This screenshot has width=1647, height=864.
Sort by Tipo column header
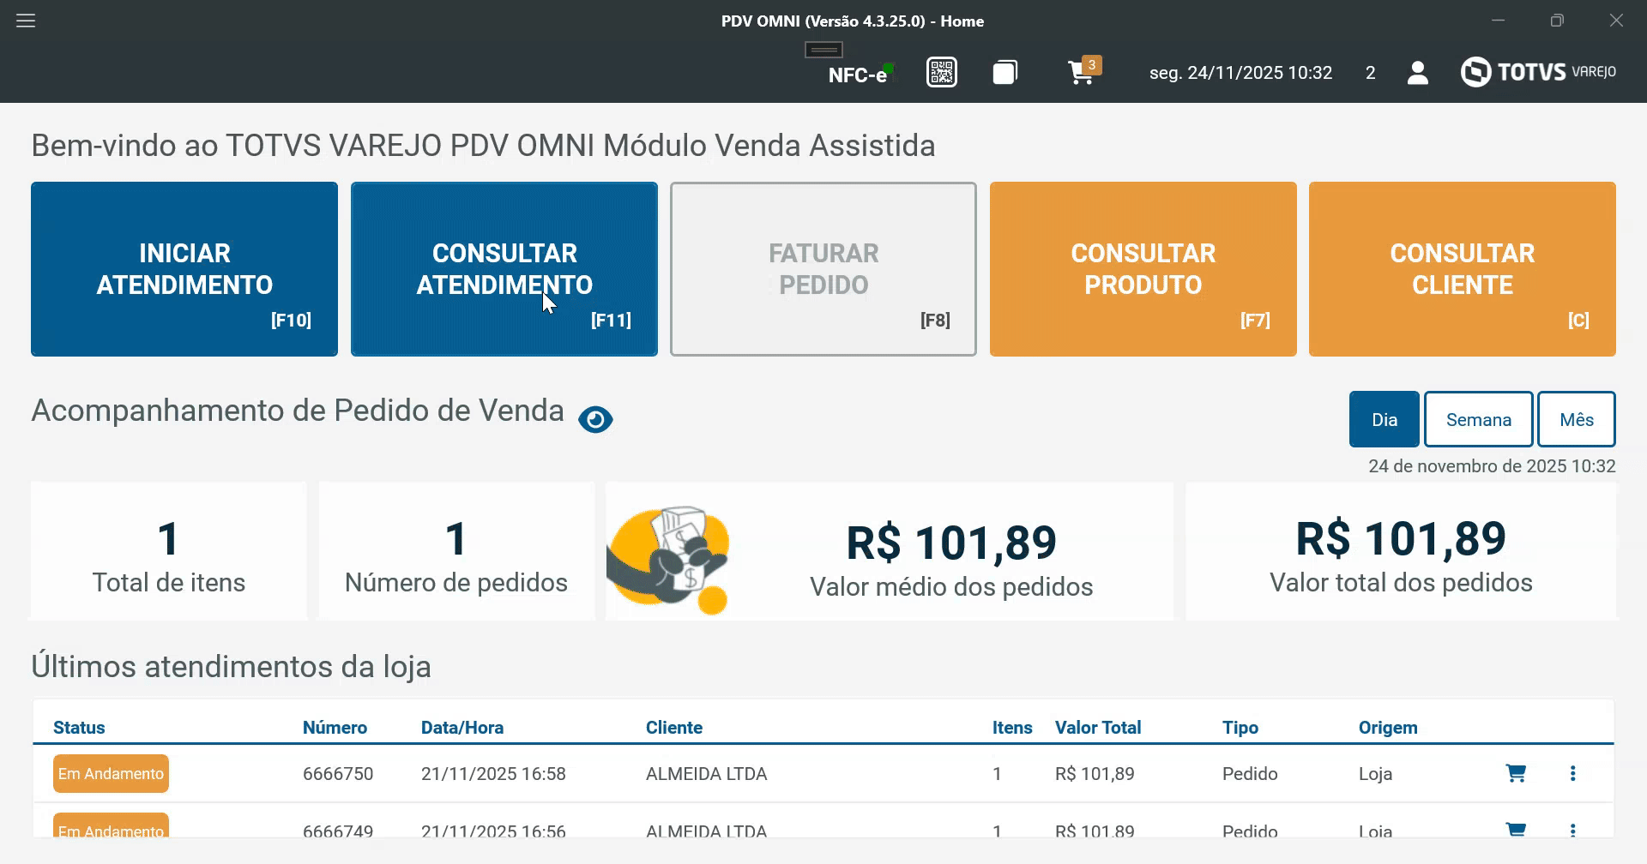pos(1240,728)
